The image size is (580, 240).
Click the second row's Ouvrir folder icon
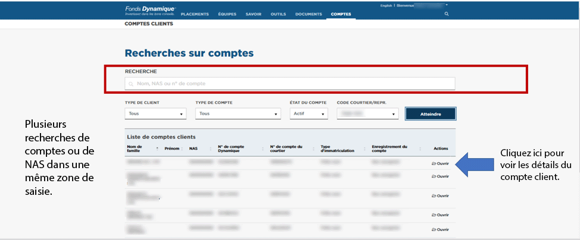(x=434, y=176)
